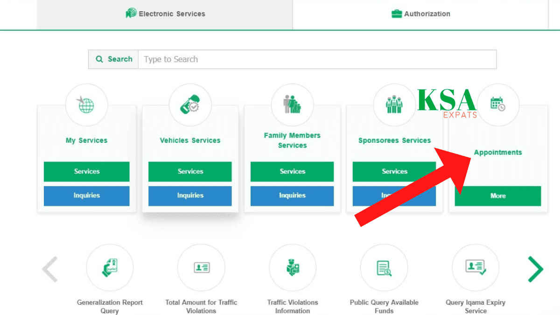Click the Family Members Services heading
Screen dimensions: 560x315
[x=292, y=140]
